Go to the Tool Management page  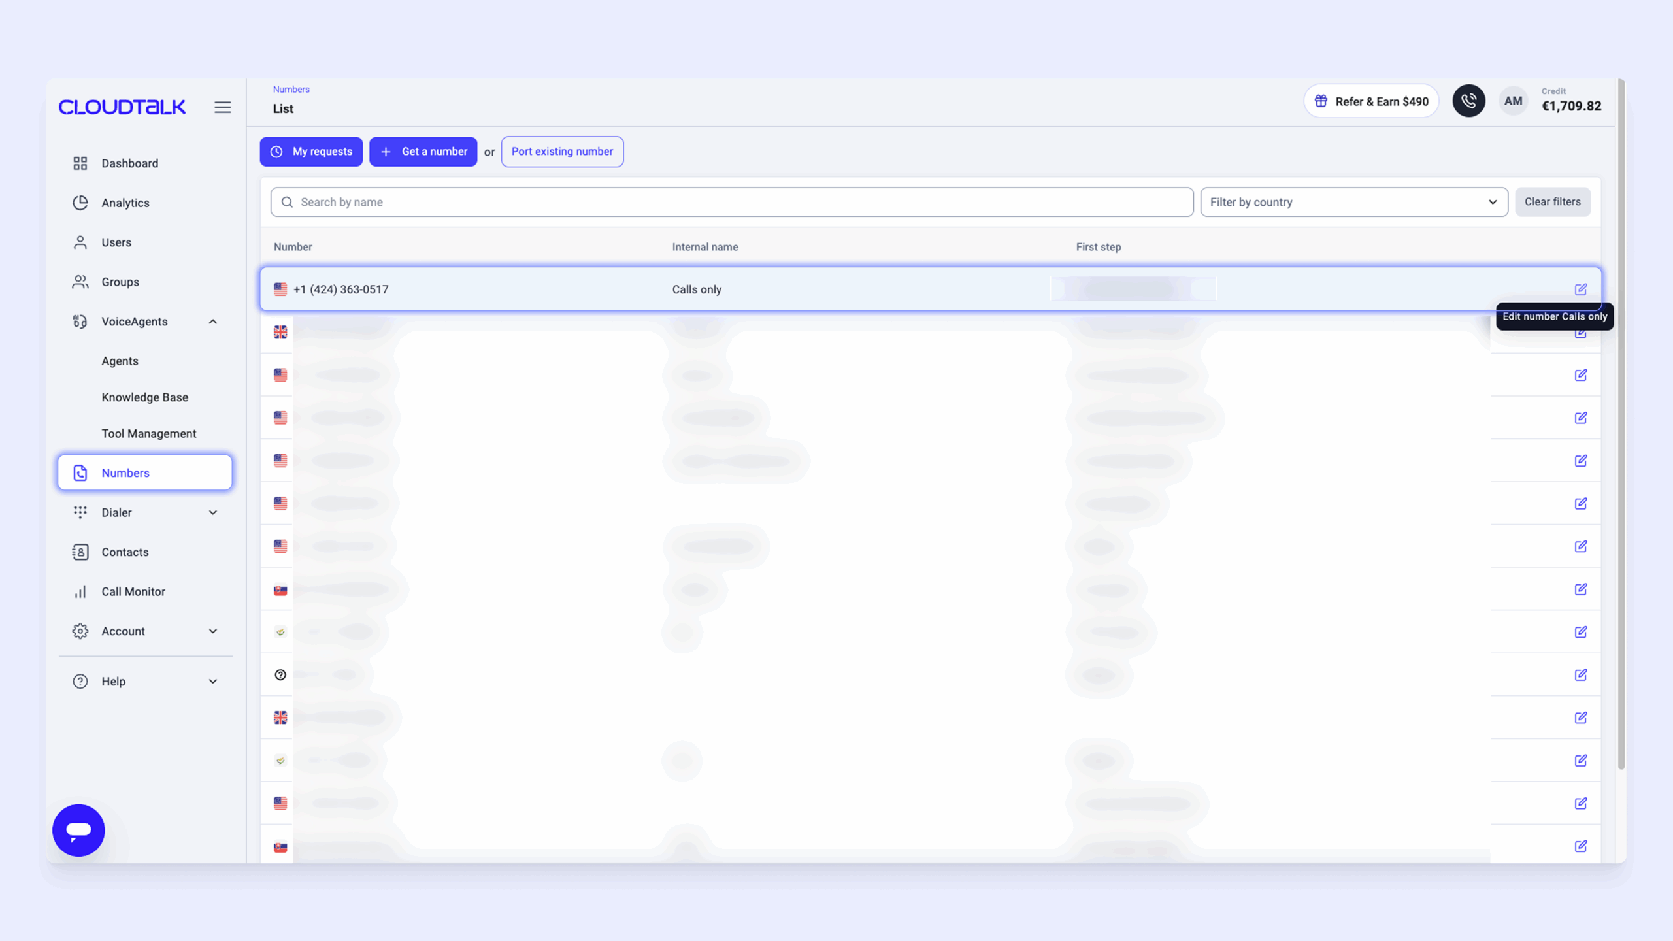point(148,434)
